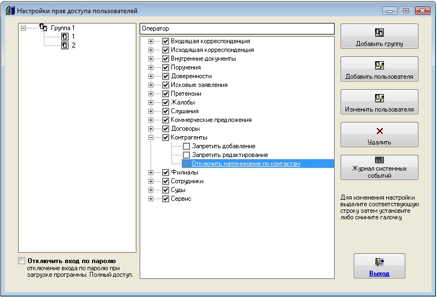Expand Исходящая корреспонденция node
This screenshot has height=297, width=437.
point(151,50)
